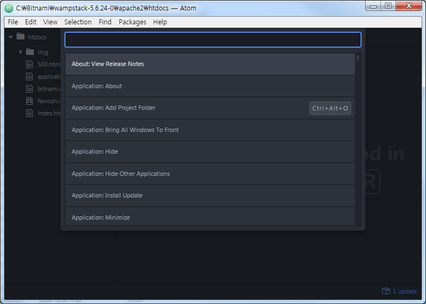The image size is (426, 304).
Task: Open index.html from the tree view
Action: 49,113
